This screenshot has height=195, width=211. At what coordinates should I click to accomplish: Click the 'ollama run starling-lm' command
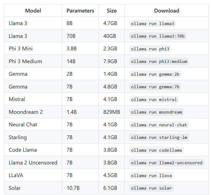(159, 138)
